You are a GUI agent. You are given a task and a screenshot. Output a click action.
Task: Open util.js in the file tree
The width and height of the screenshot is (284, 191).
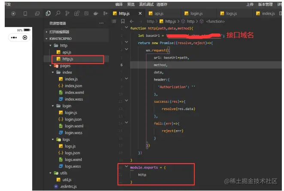(66, 180)
